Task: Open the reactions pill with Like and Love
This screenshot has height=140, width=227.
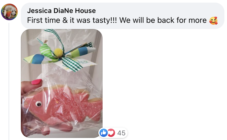Action: click(x=113, y=133)
